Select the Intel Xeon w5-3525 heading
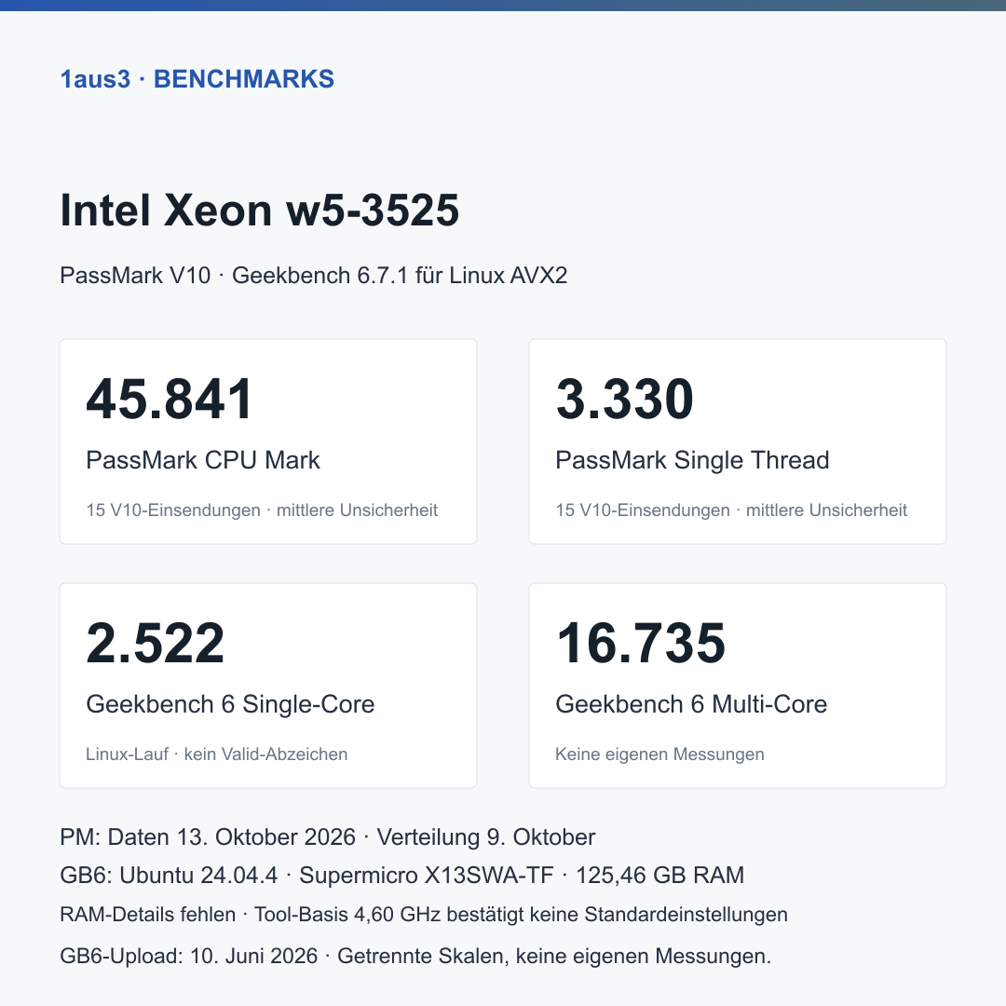Screen dimensions: 1006x1006 point(259,210)
